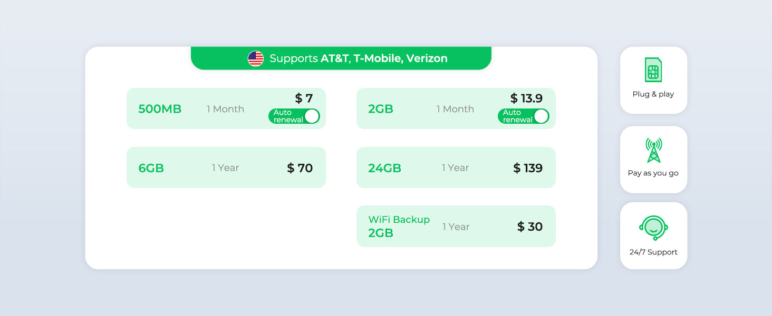772x316 pixels.
Task: Select the 6GB 1 Year plan
Action: [151, 168]
